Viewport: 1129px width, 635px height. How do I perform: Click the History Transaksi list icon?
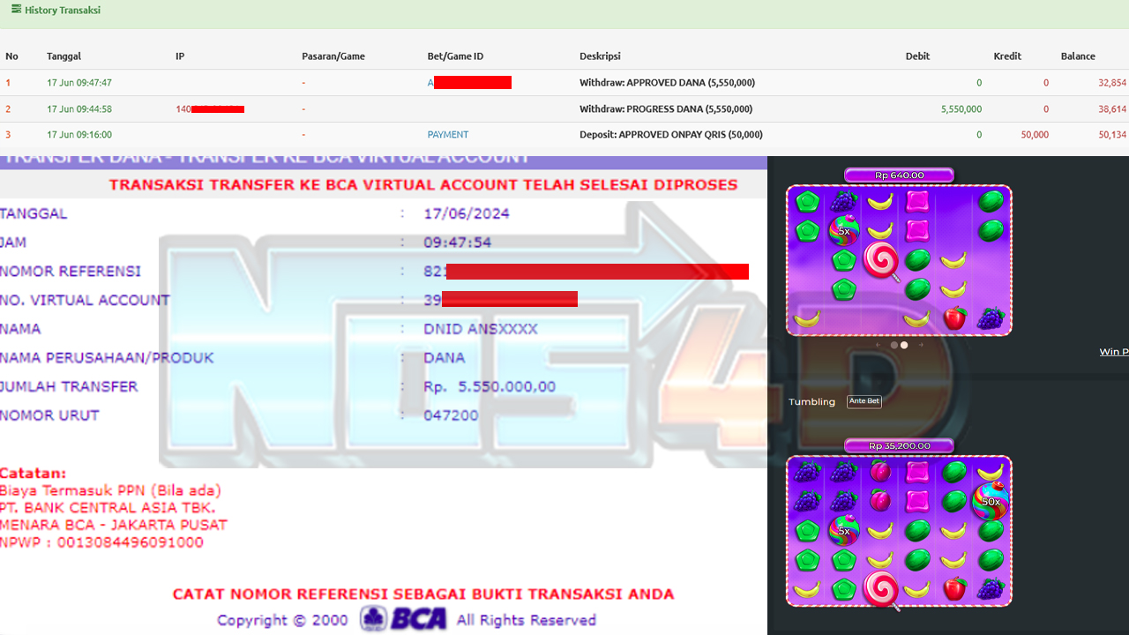pyautogui.click(x=16, y=10)
